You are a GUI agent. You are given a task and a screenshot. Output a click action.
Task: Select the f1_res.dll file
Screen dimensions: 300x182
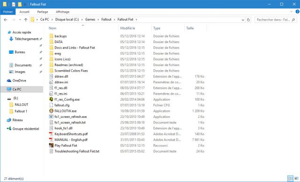(61, 88)
